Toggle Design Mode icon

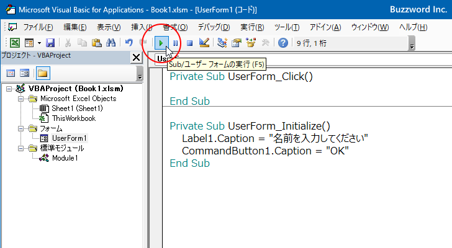[204, 43]
